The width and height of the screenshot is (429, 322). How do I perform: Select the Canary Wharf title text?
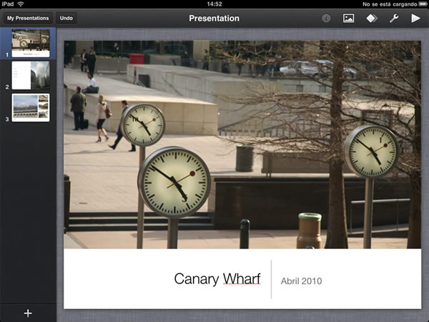click(x=217, y=279)
